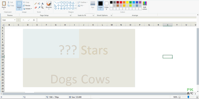Activate Color 1 foreground button
Screen dimensions: 199x99
click(x=100, y=5)
